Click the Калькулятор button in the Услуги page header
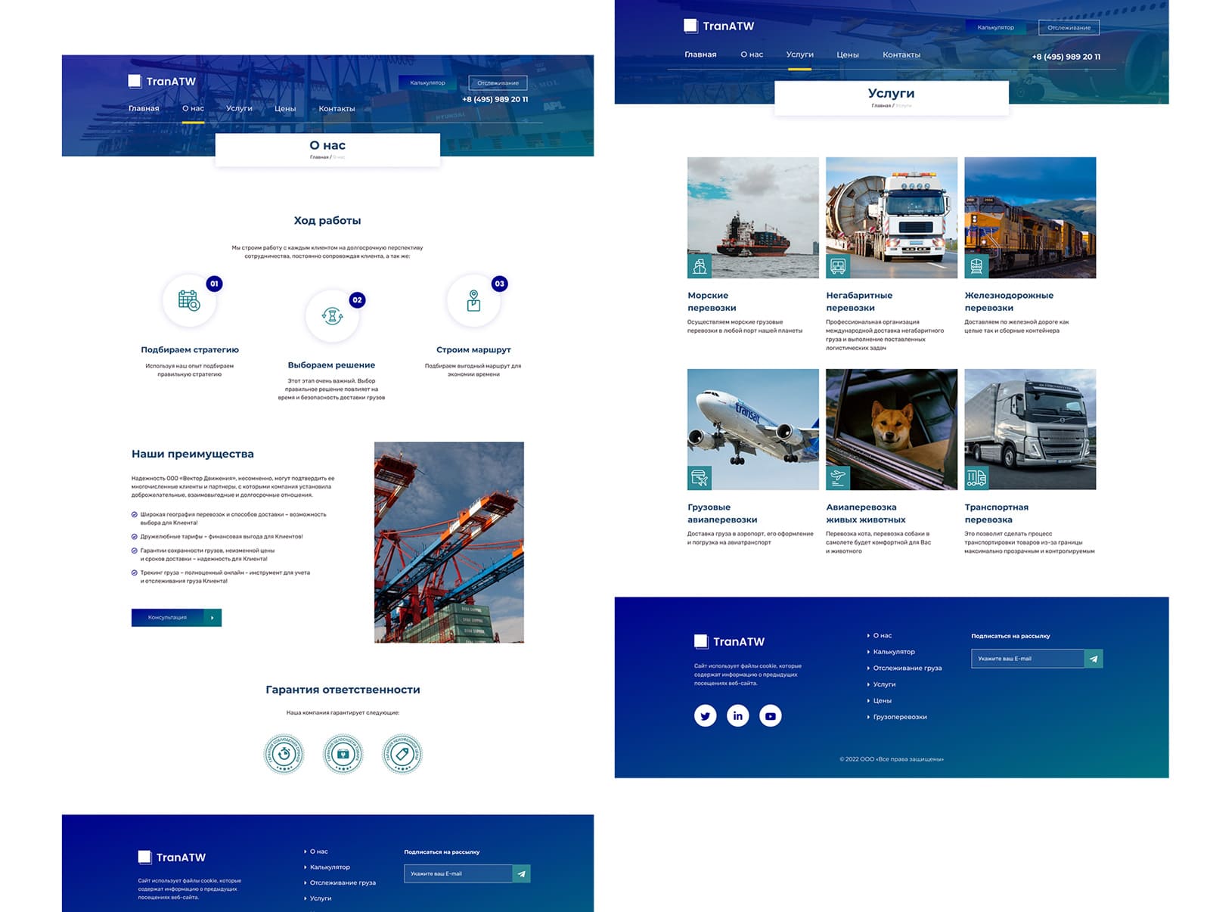The image size is (1210, 912). coord(995,27)
